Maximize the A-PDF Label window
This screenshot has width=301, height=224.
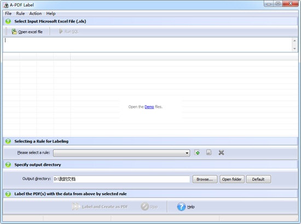point(278,4)
